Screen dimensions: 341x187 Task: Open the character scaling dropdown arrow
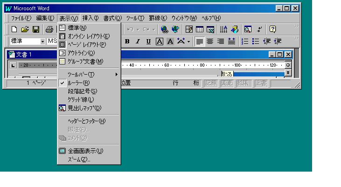188,42
